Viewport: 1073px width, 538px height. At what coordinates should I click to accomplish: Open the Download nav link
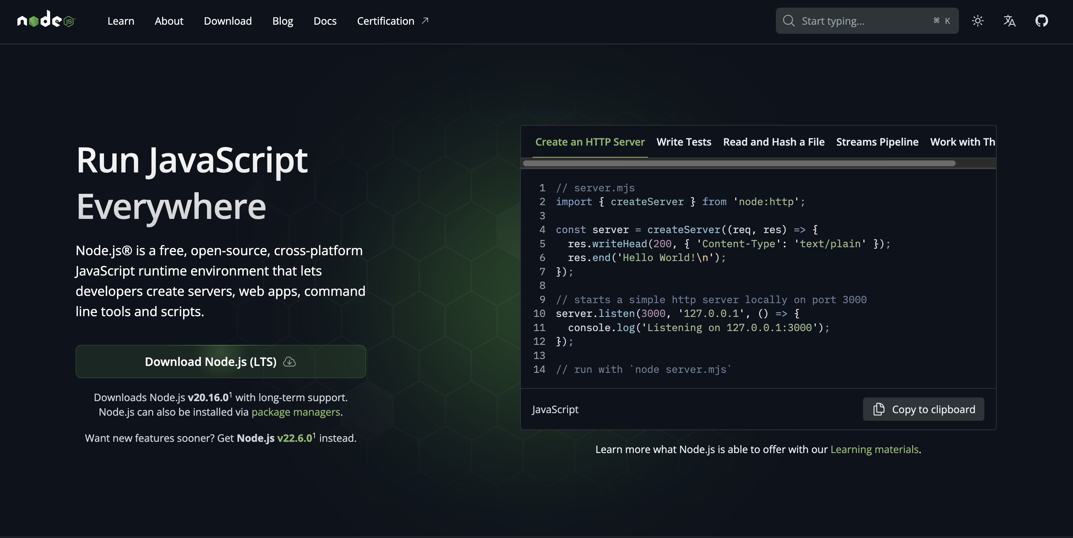pos(228,21)
